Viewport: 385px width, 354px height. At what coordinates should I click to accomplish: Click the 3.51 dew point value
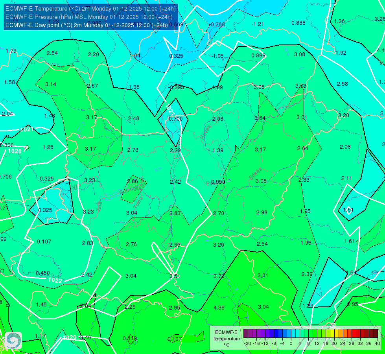[175, 276]
